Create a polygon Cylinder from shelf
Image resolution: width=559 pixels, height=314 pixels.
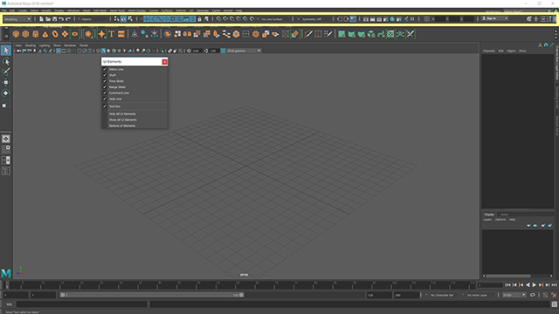point(35,34)
